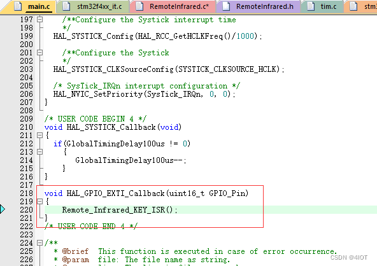Collapse HAL_SYSTICK_Callback body fold at line 211
The image size is (377, 266).
(x=40, y=136)
